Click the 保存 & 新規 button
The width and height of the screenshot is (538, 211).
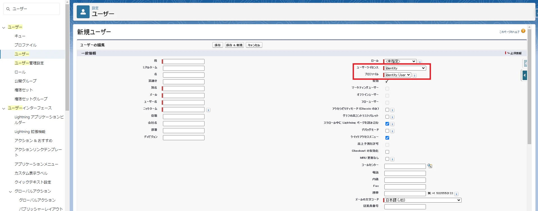(234, 45)
